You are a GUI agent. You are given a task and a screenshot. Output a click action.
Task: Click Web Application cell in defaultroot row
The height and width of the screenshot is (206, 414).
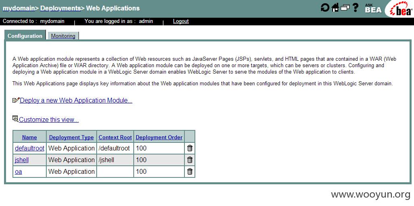[x=72, y=148]
